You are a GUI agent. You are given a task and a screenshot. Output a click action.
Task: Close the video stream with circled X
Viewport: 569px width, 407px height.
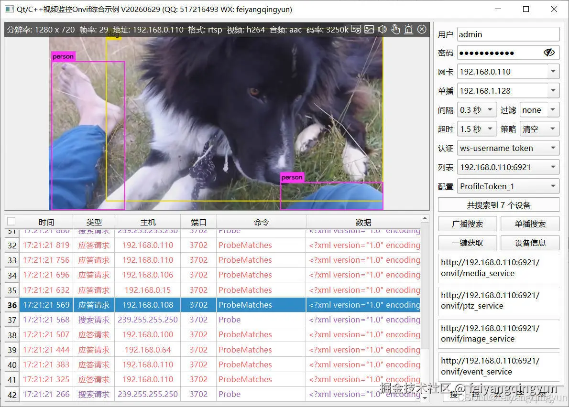[x=422, y=29]
